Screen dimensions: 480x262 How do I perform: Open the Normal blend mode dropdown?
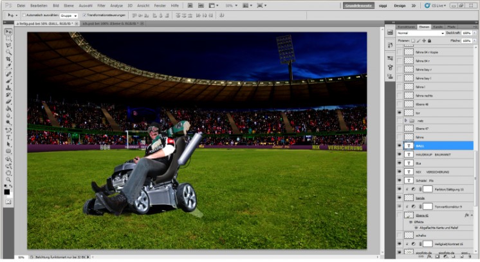tap(417, 32)
